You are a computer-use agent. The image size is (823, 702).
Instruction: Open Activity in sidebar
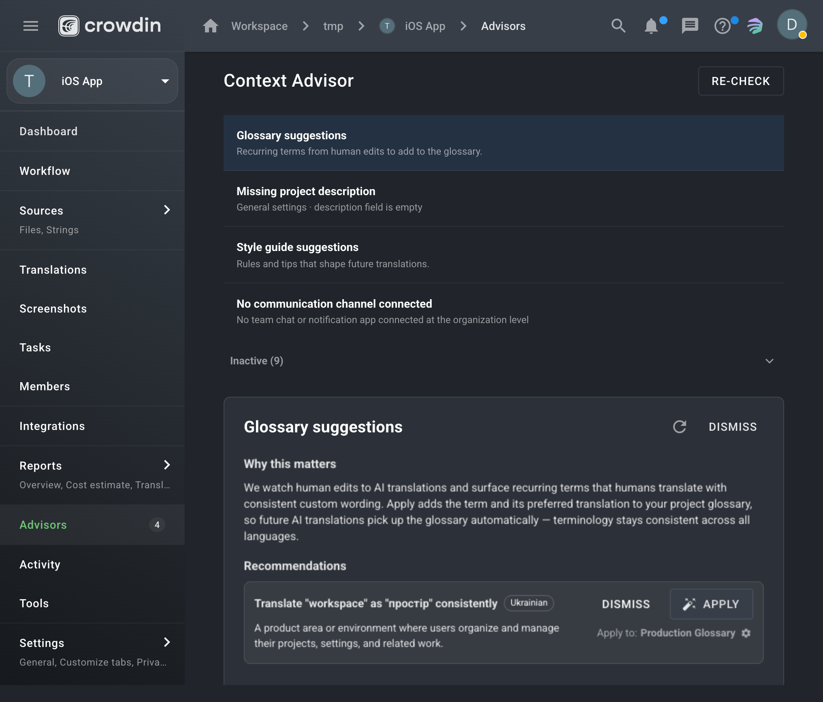pyautogui.click(x=92, y=564)
